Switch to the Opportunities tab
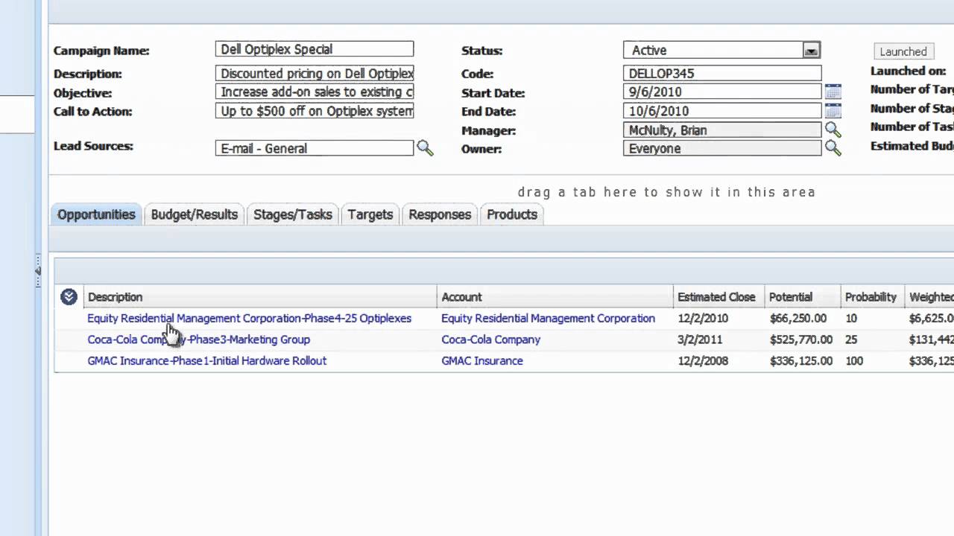 [96, 214]
